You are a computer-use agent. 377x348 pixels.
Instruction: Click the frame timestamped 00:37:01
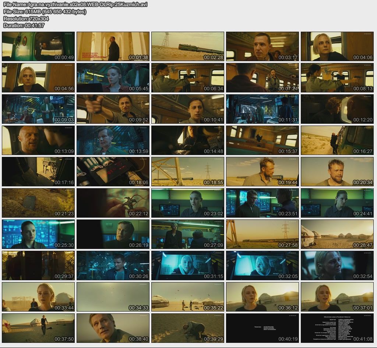click(337, 297)
